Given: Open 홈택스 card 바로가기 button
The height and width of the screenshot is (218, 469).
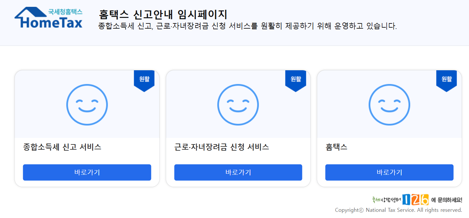Looking at the screenshot, I should tap(389, 172).
